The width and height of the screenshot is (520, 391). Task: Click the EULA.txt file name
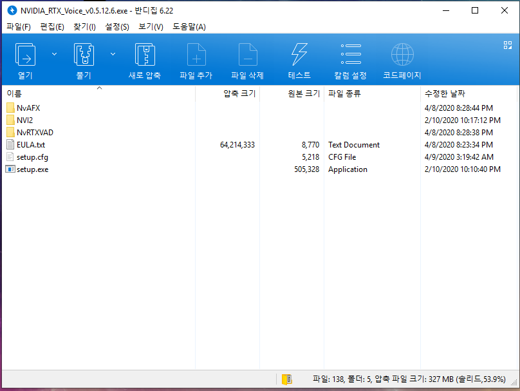coord(31,145)
